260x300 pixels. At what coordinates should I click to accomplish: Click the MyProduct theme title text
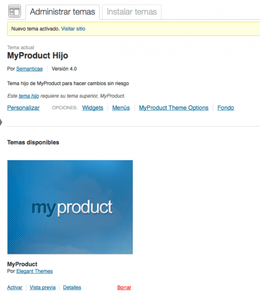(x=22, y=264)
